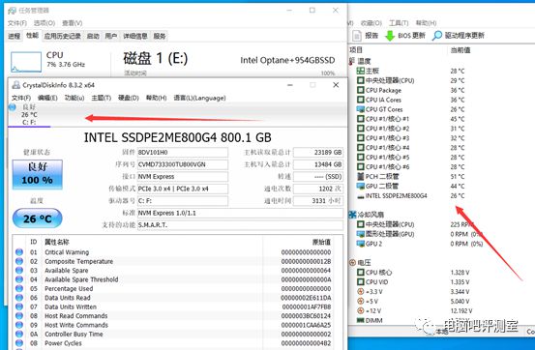Screen dimensions: 535x350
Task: Switch to the 进程 tab in Task Manager
Action: [x=15, y=36]
